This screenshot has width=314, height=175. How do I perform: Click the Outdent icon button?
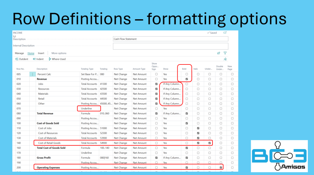(x=17, y=59)
